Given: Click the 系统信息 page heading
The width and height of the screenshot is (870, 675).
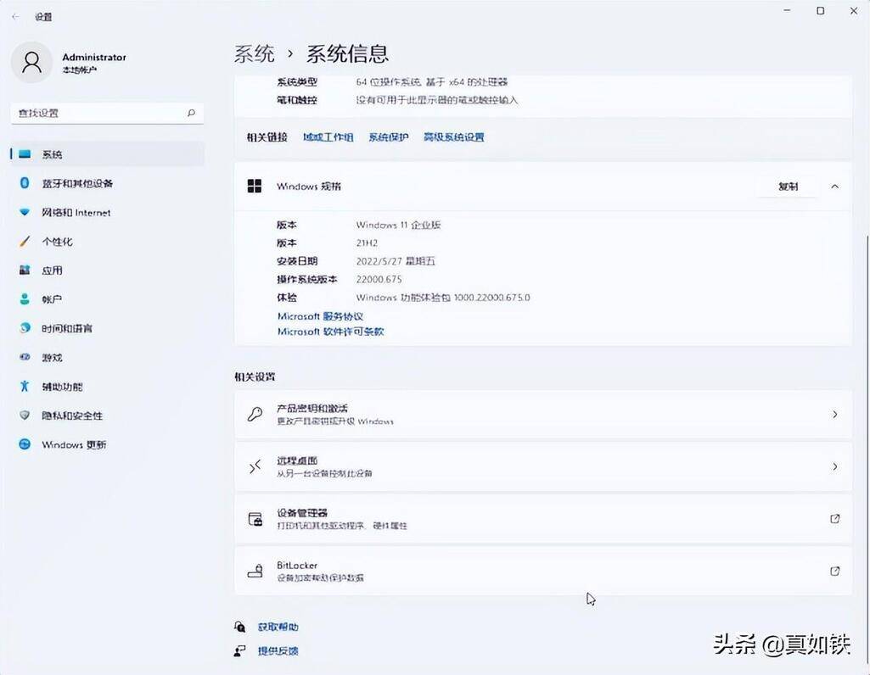Looking at the screenshot, I should click(x=347, y=53).
